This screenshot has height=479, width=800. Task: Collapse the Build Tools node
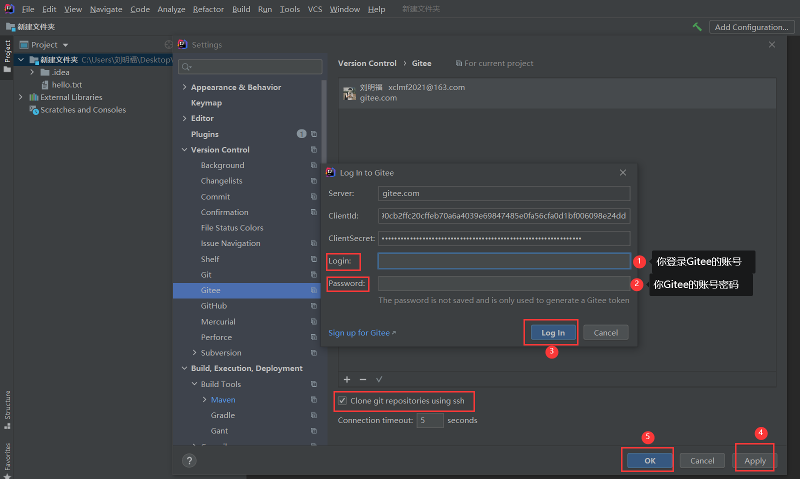[194, 384]
